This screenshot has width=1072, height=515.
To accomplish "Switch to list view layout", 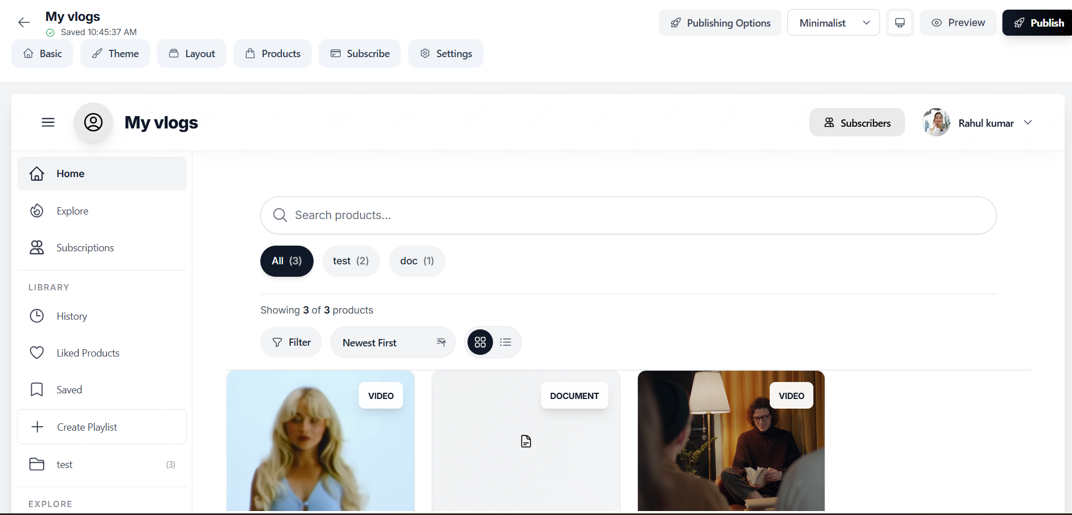I will coord(505,342).
